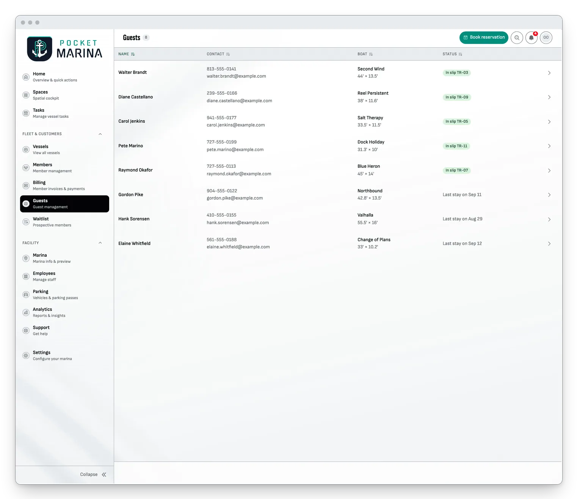This screenshot has height=499, width=577.
Task: Open Analytics reports & insights
Action: 64,312
